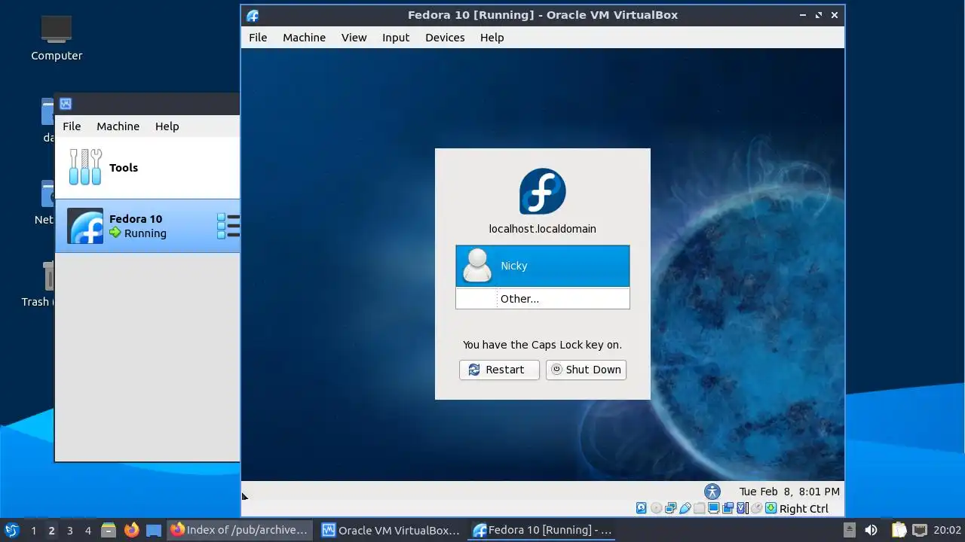
Task: Open the wired network tray icon
Action: tap(920, 530)
